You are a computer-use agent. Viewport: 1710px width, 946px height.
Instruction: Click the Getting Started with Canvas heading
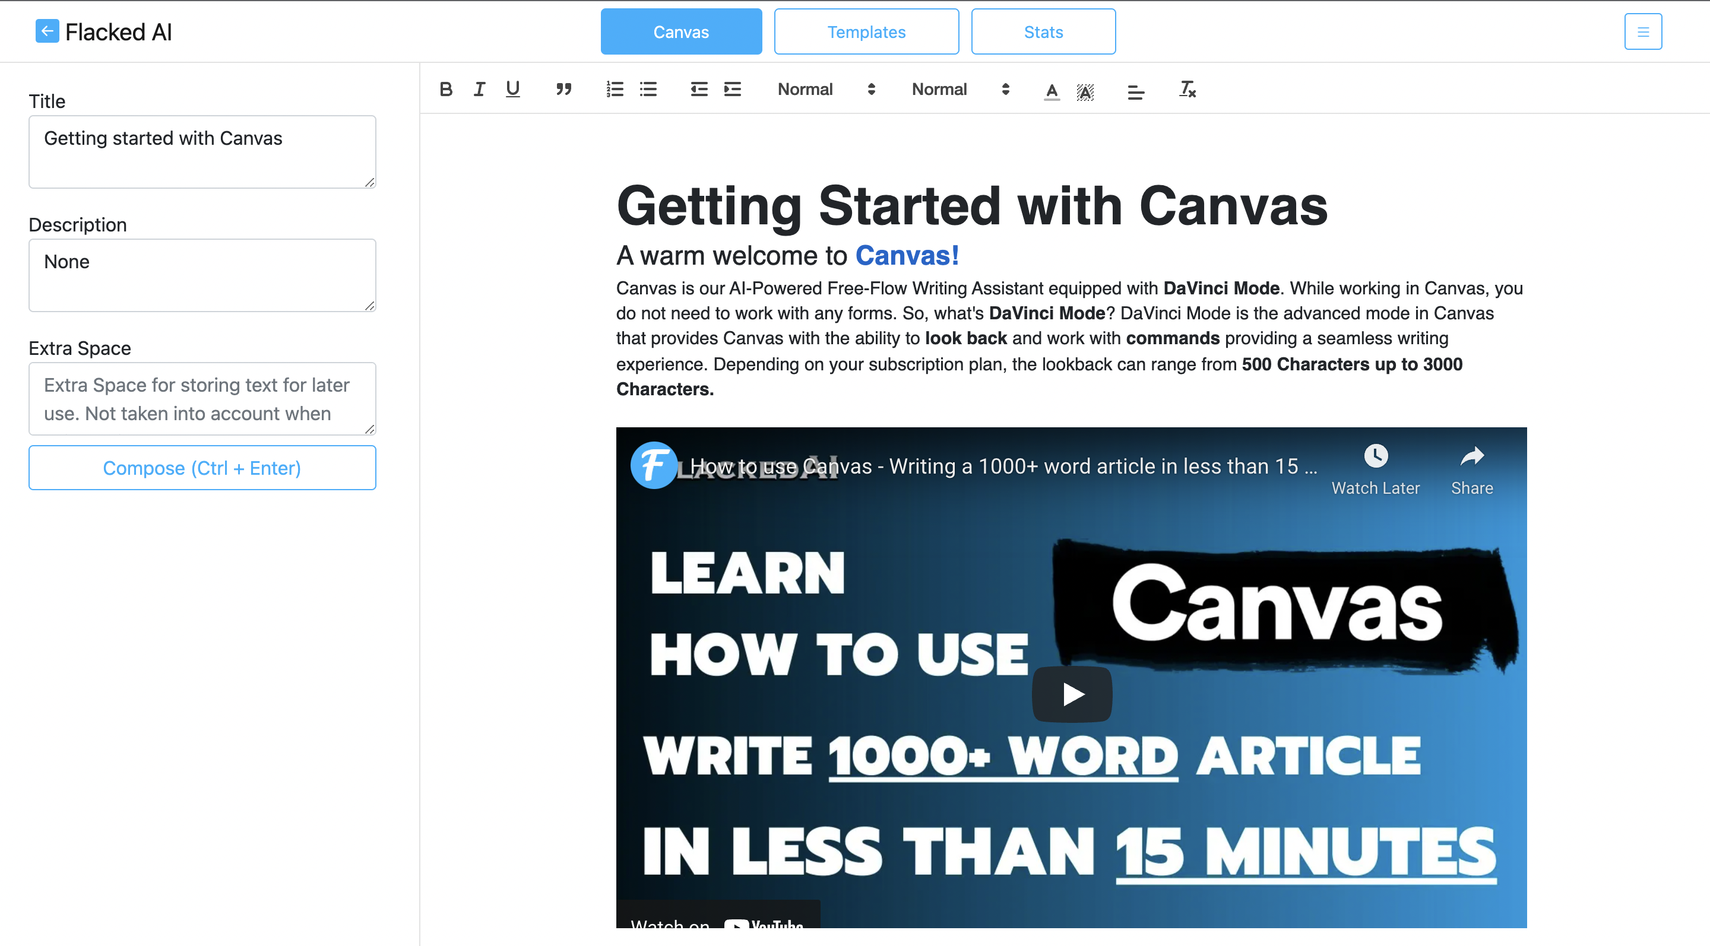point(972,207)
